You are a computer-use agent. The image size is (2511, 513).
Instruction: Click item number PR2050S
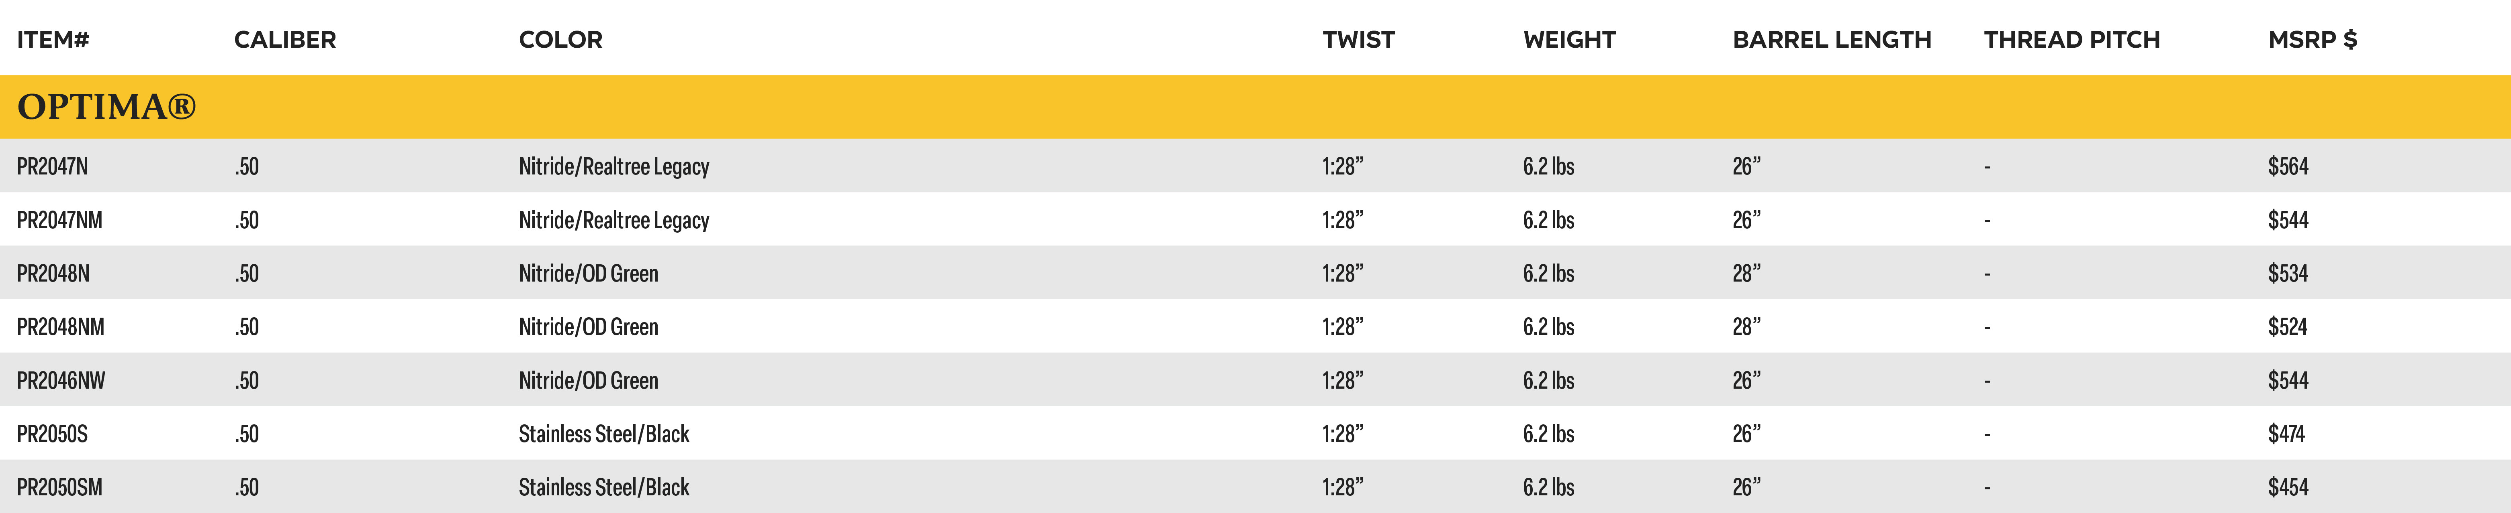tap(53, 434)
